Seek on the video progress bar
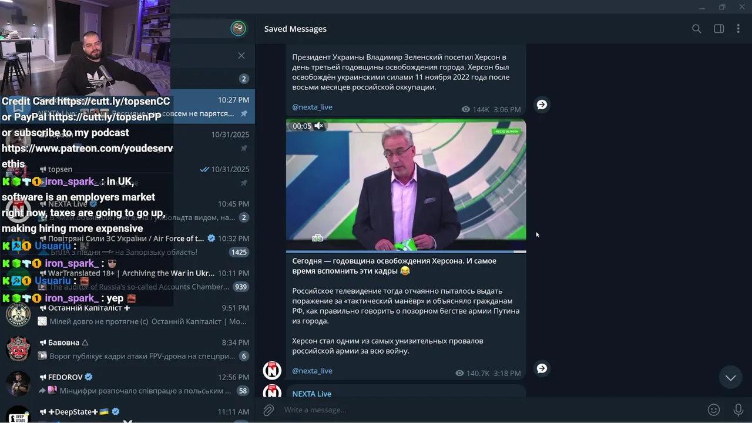 406,251
